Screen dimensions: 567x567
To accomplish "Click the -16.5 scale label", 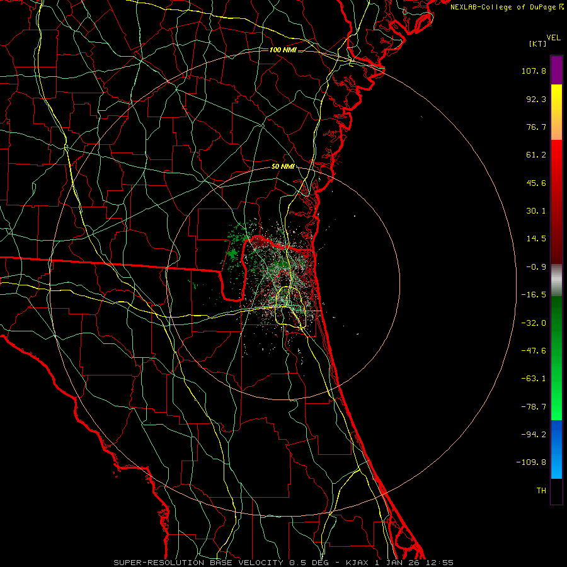I will pyautogui.click(x=534, y=295).
